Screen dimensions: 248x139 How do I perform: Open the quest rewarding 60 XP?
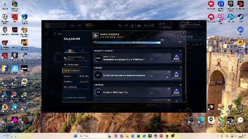(x=138, y=75)
